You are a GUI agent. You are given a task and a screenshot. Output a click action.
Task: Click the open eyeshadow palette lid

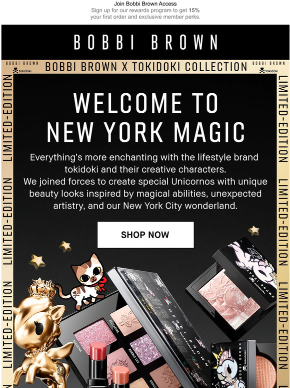click(160, 319)
